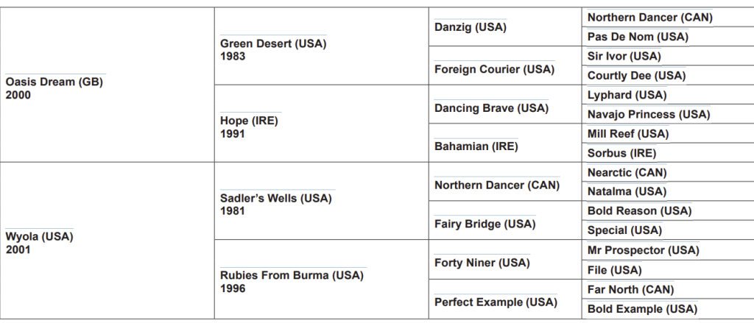This screenshot has width=754, height=323.
Task: Select Dancing Brave (USA) in third generation
Action: coord(491,108)
